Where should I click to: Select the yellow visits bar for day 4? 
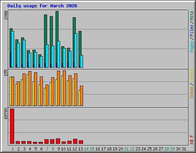click(28, 90)
